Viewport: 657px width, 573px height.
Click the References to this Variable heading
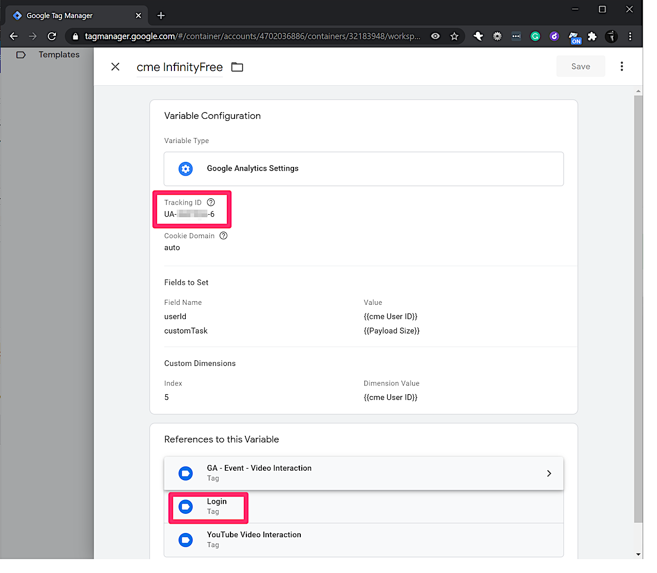(x=222, y=439)
